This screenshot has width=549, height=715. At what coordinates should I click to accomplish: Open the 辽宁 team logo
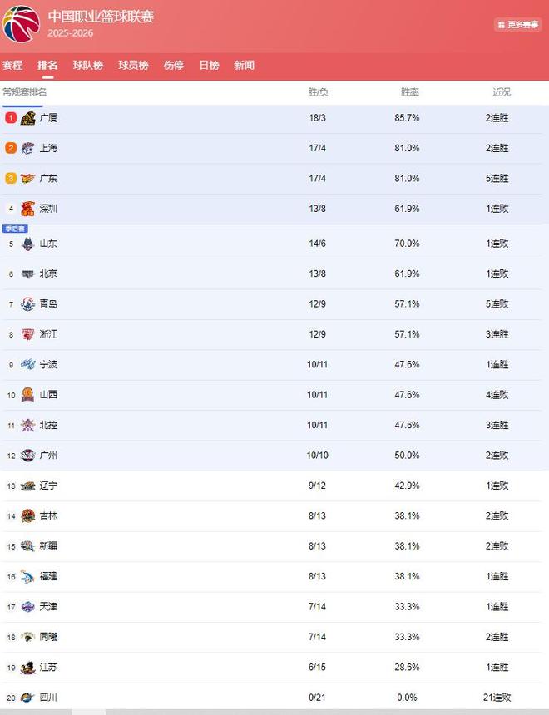pos(28,486)
